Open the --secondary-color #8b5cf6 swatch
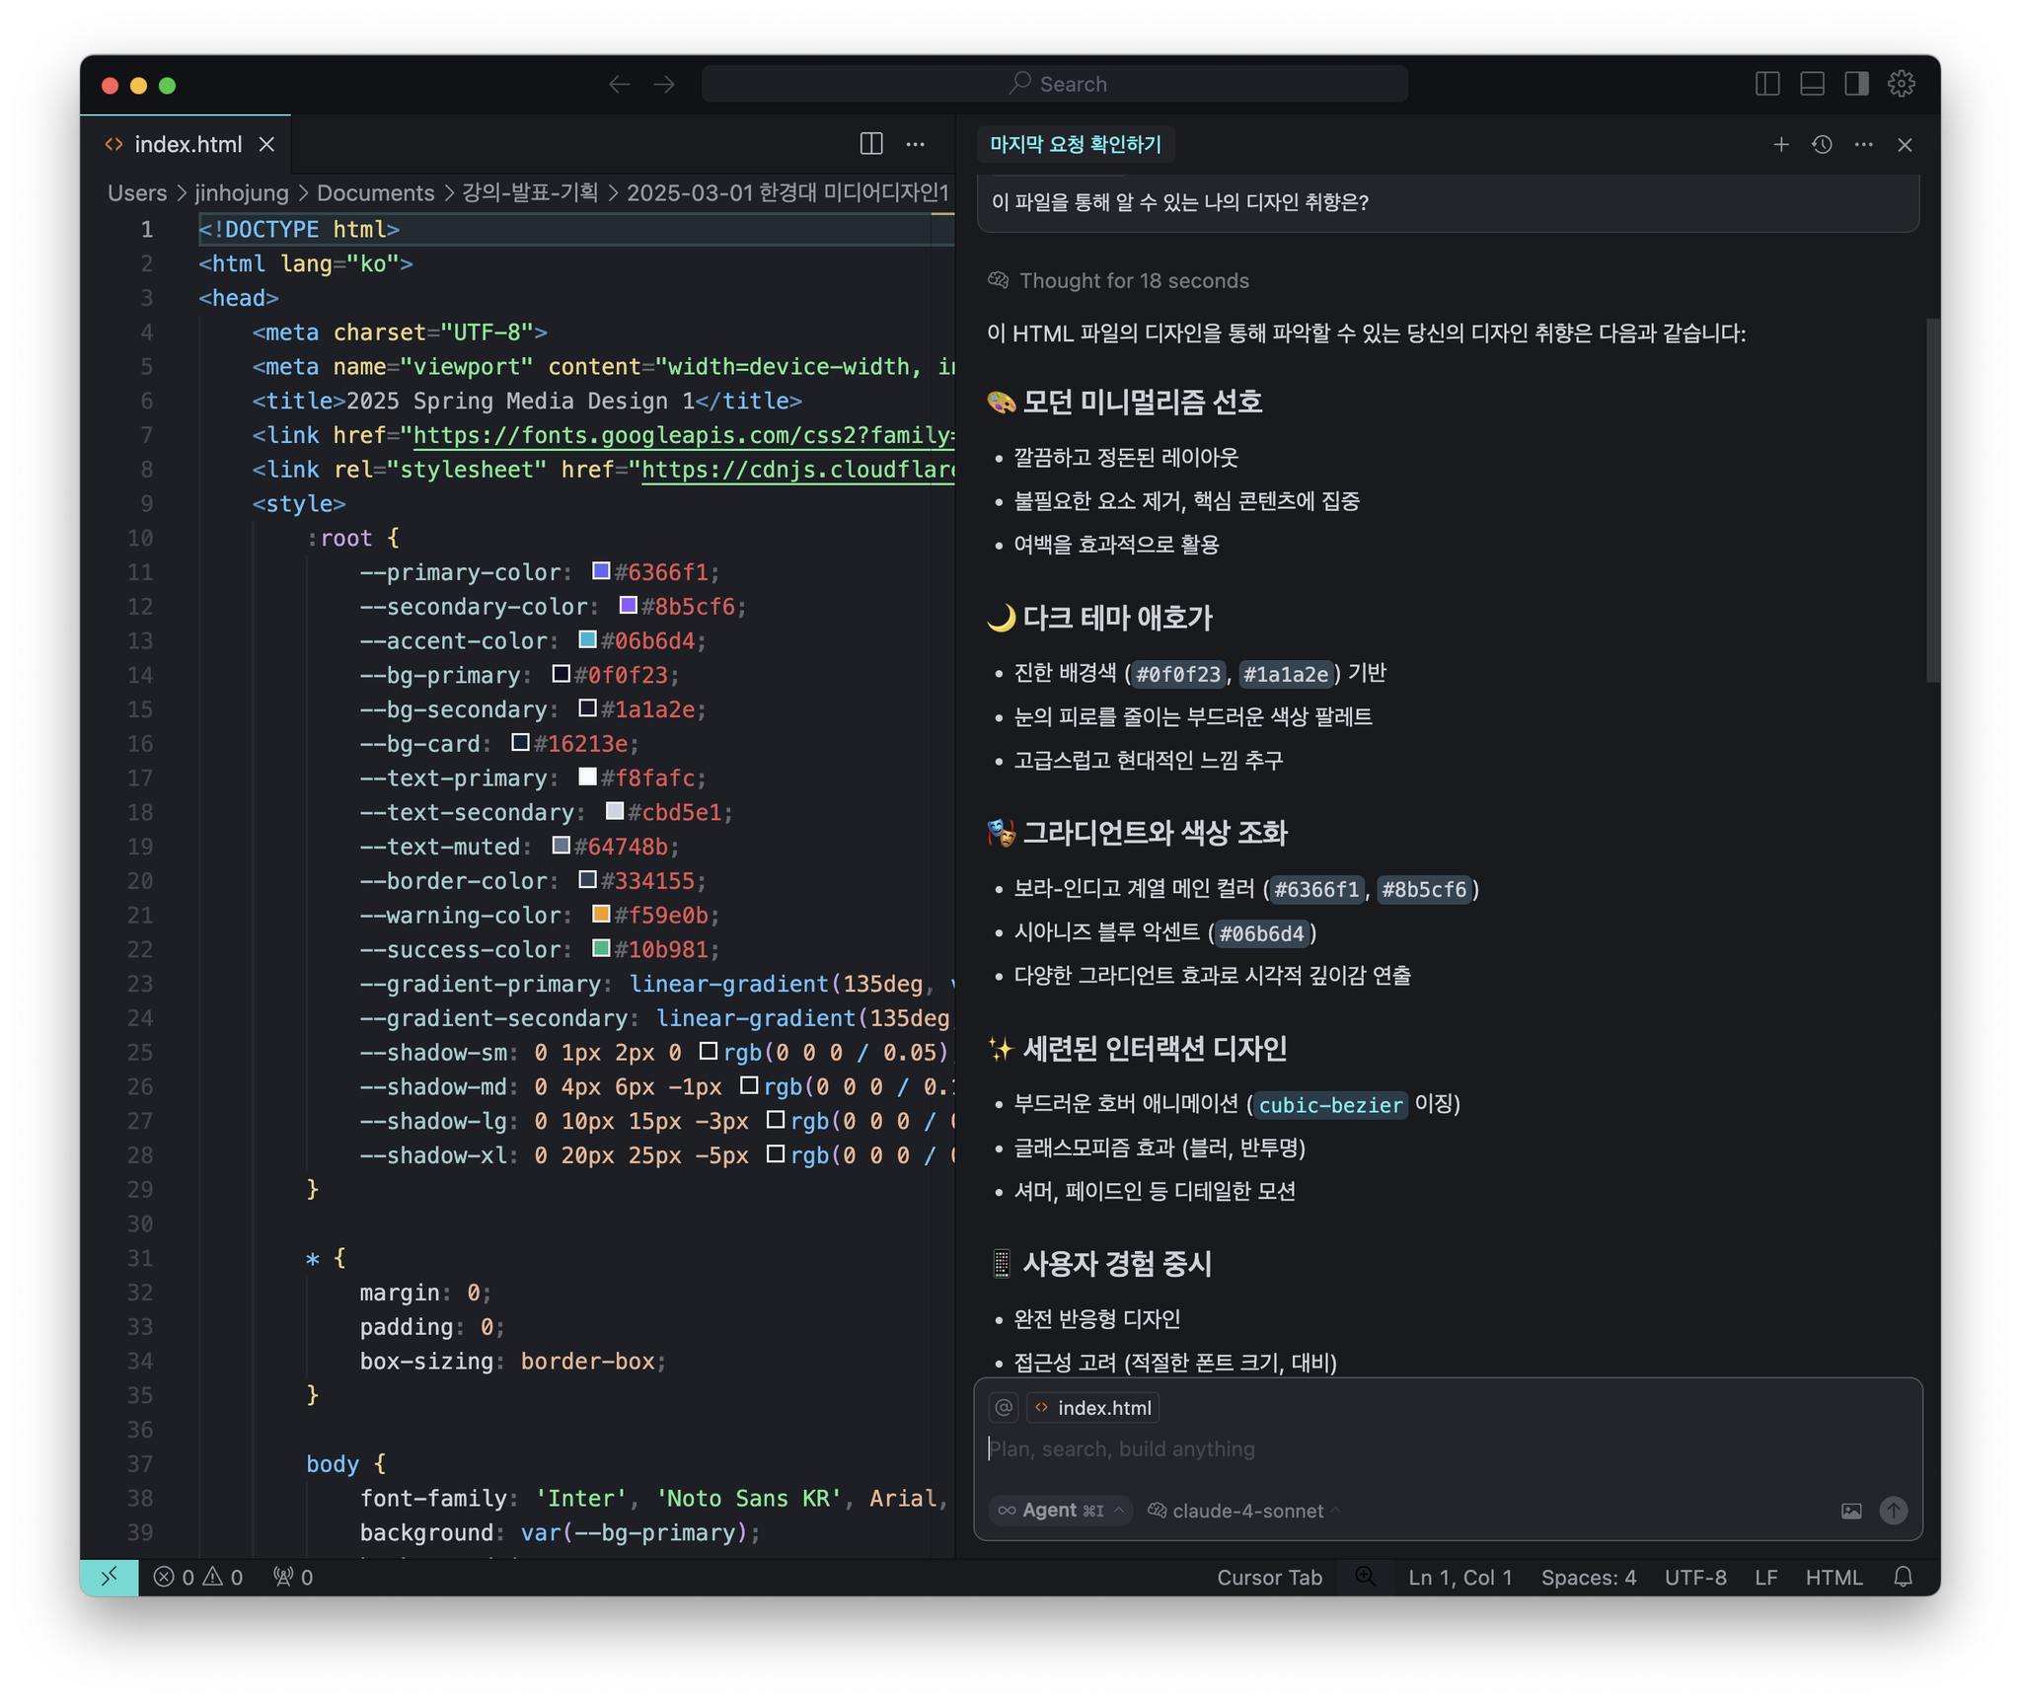The image size is (2021, 1702). click(x=628, y=605)
